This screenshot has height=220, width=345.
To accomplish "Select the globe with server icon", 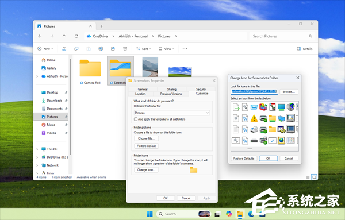I will pyautogui.click(x=290, y=107).
